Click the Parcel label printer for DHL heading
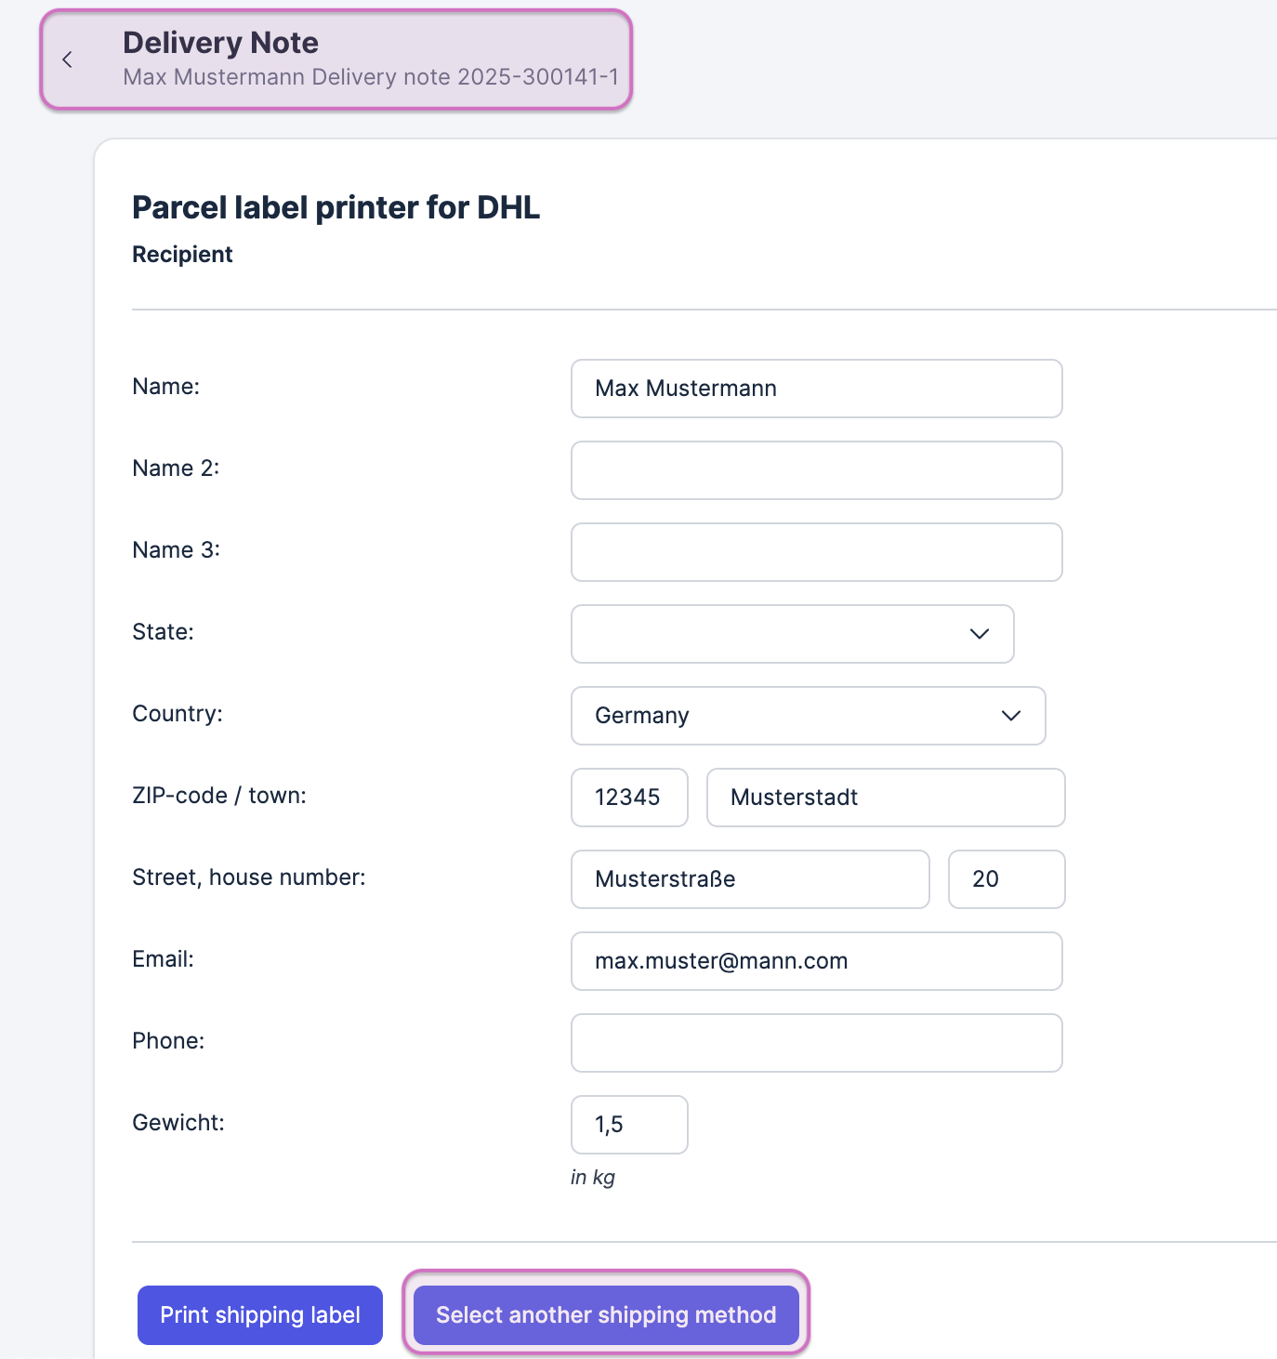The height and width of the screenshot is (1359, 1277). [x=336, y=207]
